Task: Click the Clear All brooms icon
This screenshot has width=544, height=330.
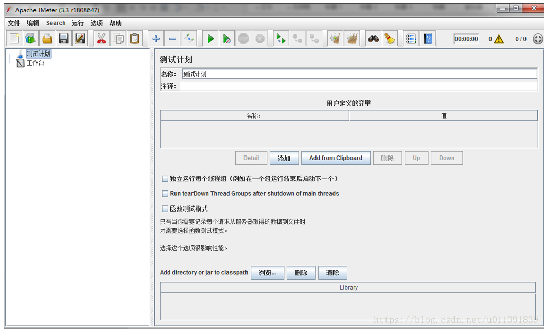Action: pos(352,39)
